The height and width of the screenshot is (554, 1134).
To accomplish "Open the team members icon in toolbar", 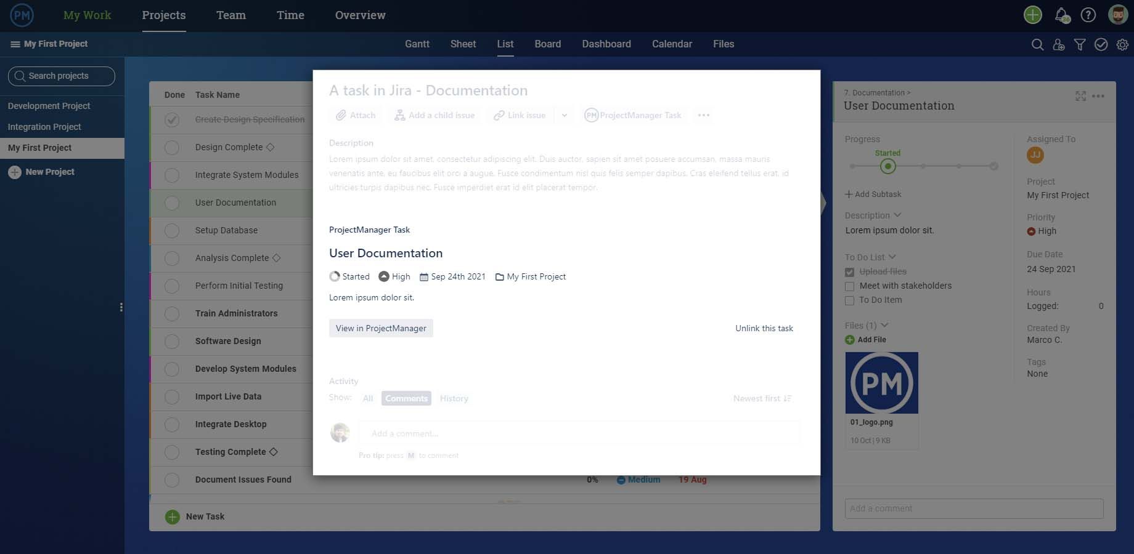I will tap(1059, 44).
